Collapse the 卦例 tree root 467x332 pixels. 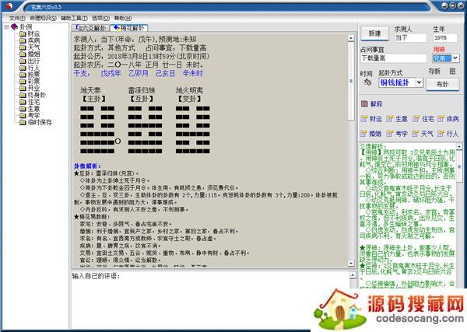pos(6,26)
